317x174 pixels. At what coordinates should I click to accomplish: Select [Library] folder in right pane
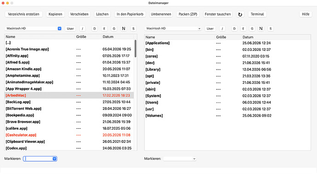(x=227, y=70)
